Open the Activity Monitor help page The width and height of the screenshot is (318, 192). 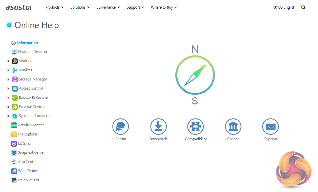(x=31, y=125)
